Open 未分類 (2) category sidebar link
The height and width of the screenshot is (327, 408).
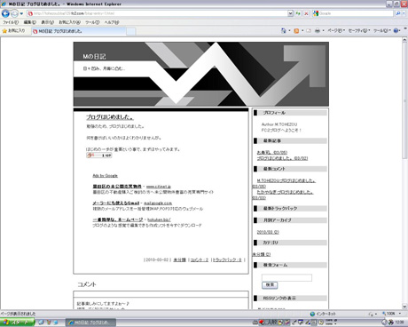pos(262,254)
